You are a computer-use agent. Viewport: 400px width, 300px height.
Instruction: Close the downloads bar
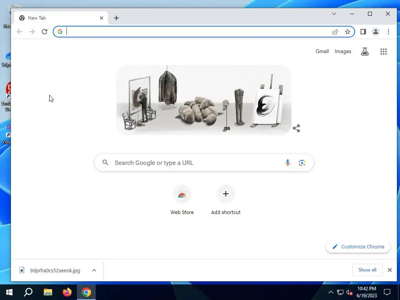coord(390,270)
